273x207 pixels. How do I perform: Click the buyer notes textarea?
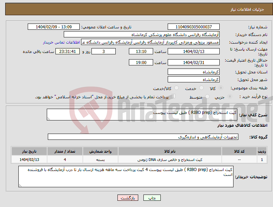pos(126,177)
